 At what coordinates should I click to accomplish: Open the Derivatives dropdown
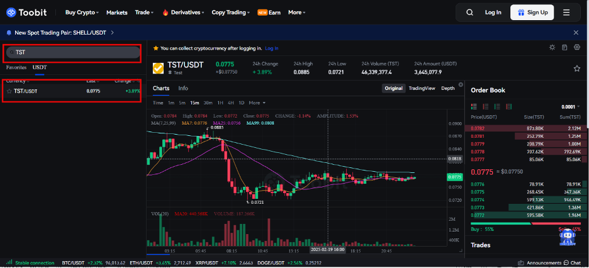coord(183,13)
